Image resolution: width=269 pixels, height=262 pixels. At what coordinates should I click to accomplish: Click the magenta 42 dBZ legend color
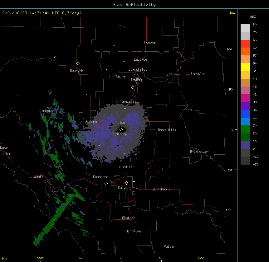click(245, 98)
